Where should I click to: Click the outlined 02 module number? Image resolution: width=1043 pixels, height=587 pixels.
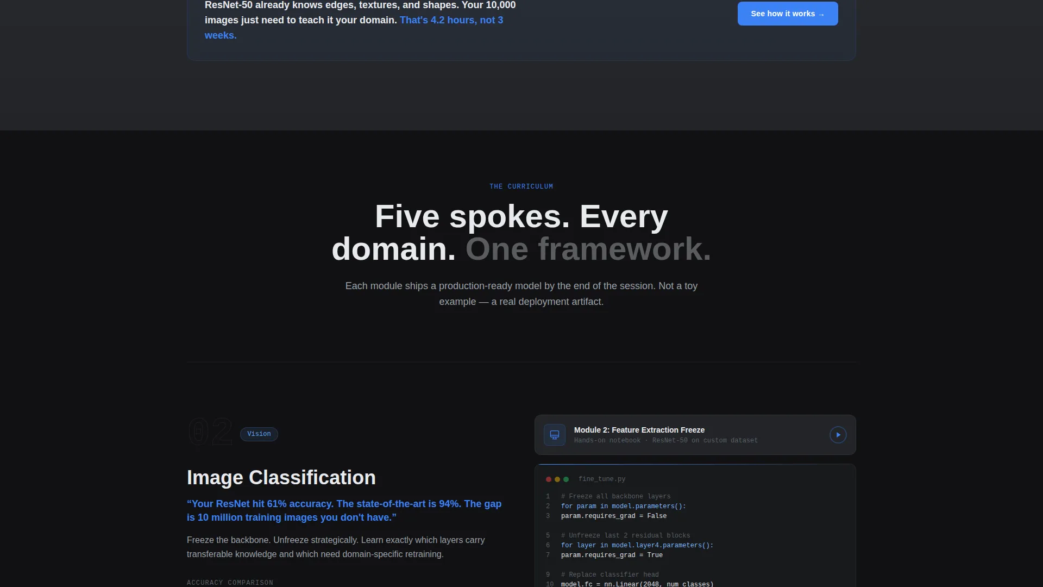[x=210, y=433]
